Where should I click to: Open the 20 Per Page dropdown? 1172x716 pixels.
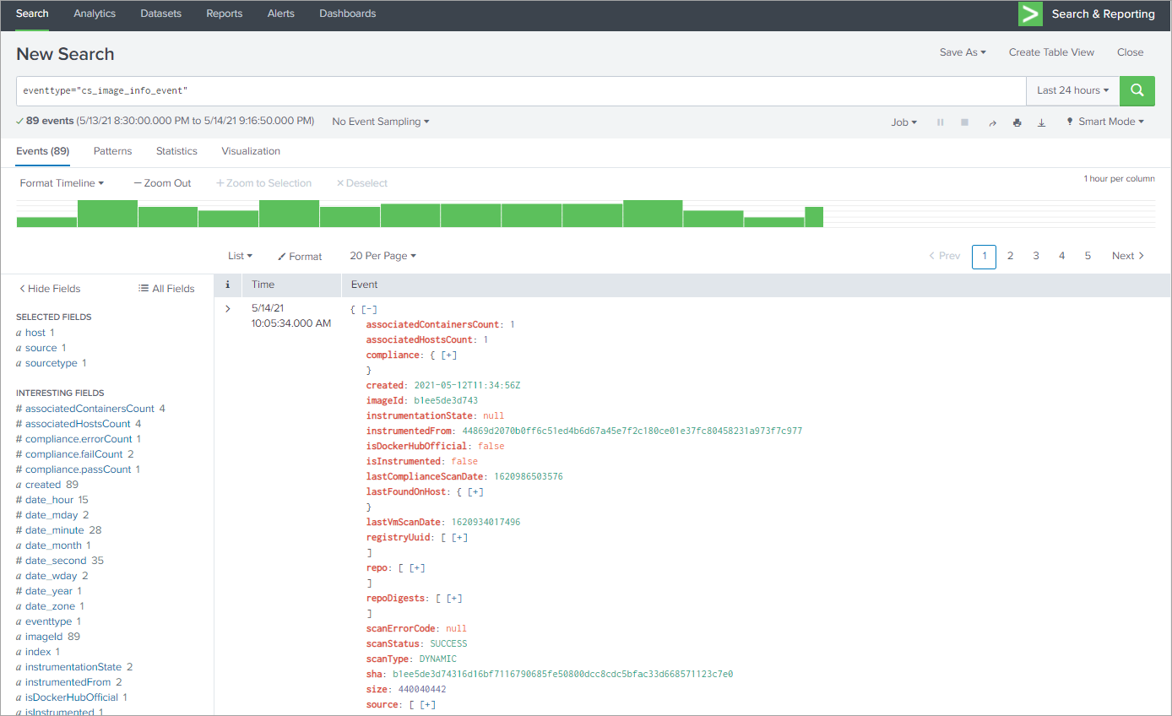click(382, 255)
